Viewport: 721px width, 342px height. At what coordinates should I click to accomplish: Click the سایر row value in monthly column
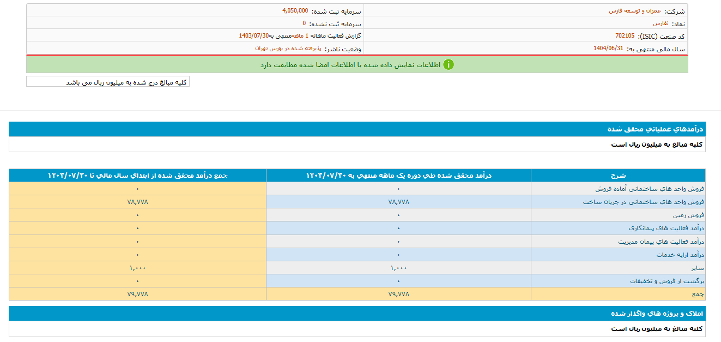pos(398,268)
